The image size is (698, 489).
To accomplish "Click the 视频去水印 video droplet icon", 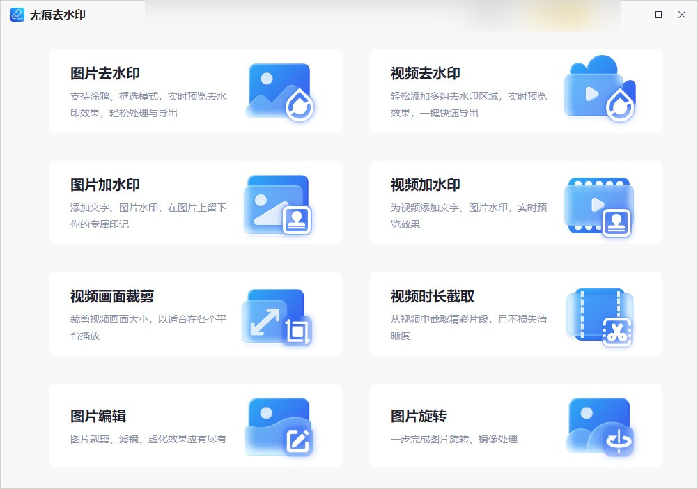I will (x=599, y=91).
